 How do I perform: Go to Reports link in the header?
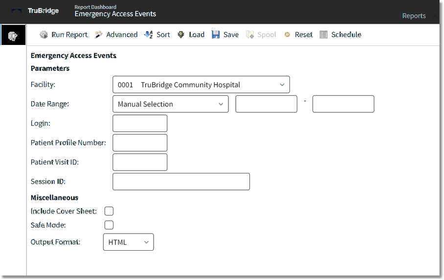pyautogui.click(x=414, y=16)
